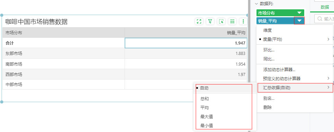
Task: Switch to the 数据 tab
Action: pyautogui.click(x=325, y=7)
